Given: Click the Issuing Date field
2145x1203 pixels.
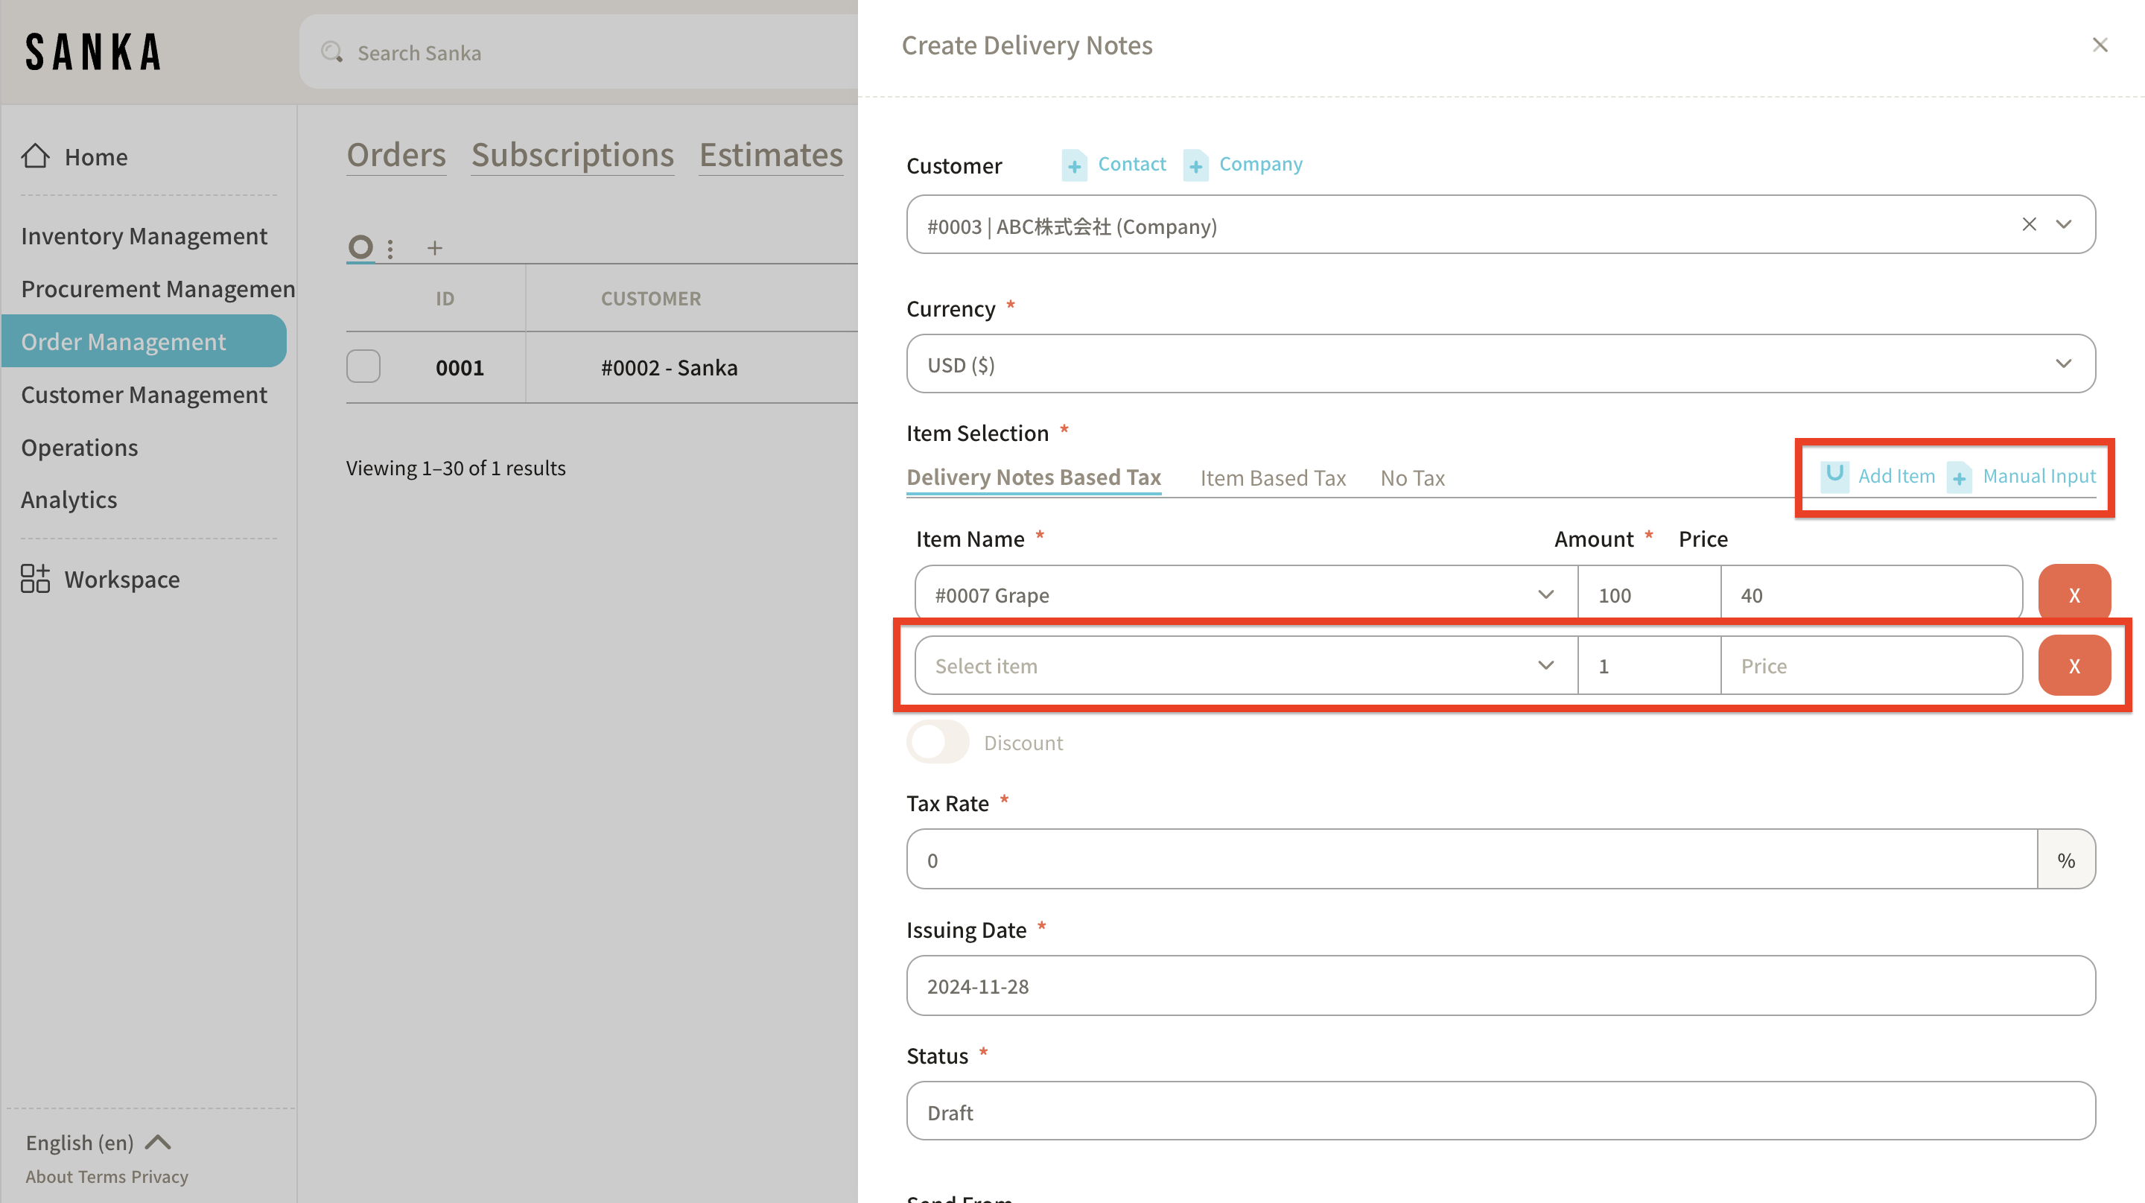Looking at the screenshot, I should coord(1500,985).
